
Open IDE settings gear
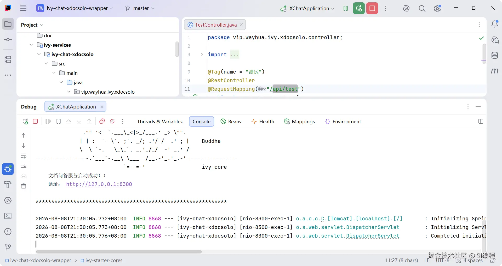pyautogui.click(x=437, y=8)
